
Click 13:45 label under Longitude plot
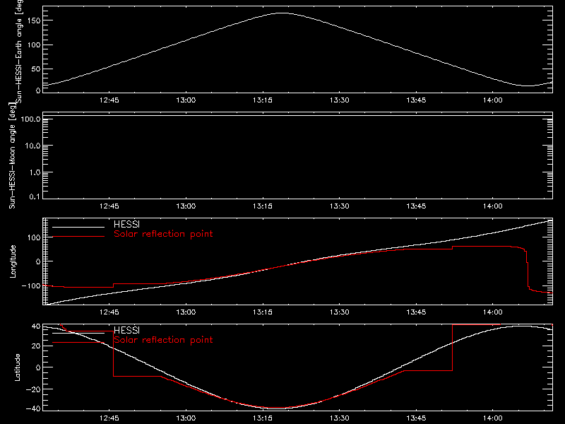click(416, 312)
